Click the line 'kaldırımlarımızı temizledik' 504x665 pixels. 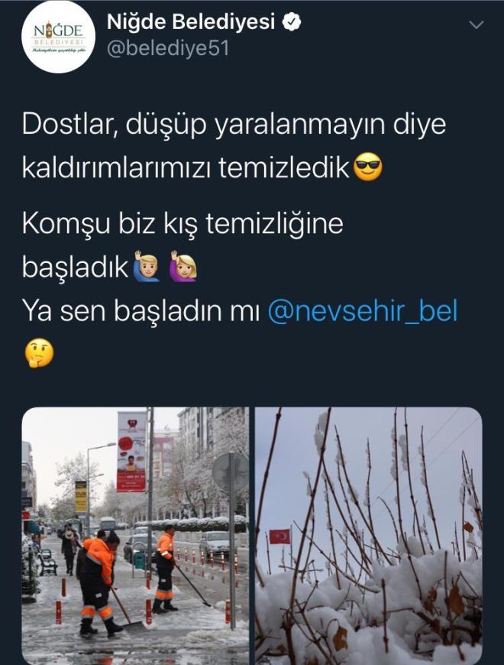coord(186,168)
